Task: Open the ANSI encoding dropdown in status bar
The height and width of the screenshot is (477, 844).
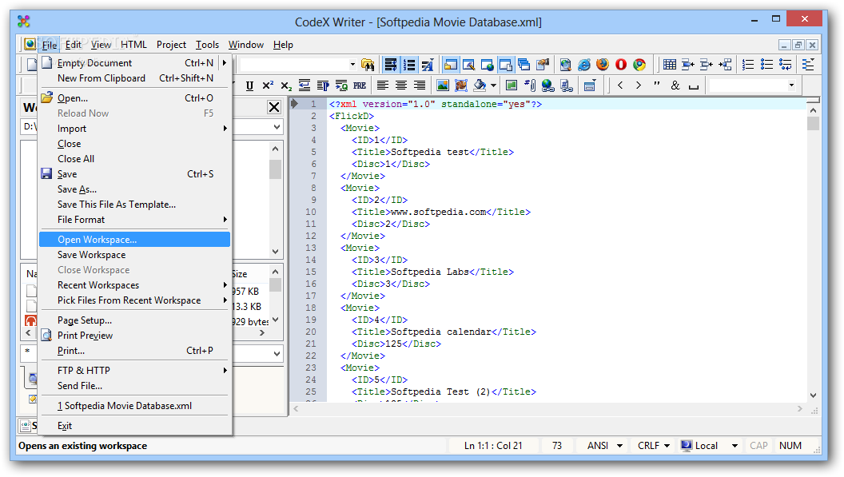Action: coord(619,446)
